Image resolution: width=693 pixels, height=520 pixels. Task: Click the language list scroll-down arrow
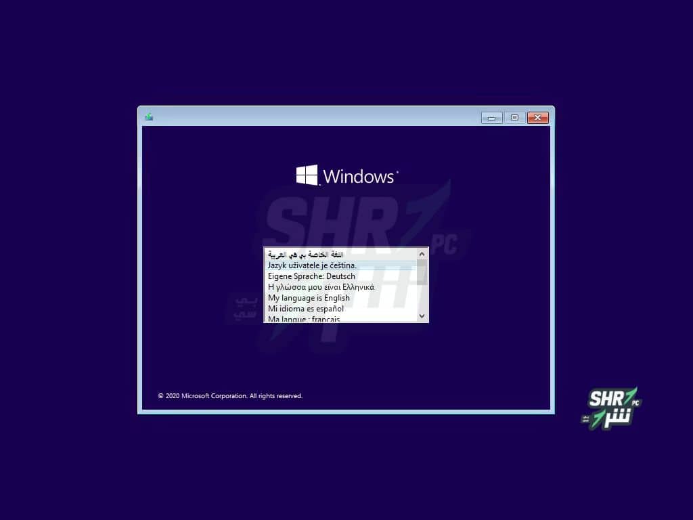click(x=422, y=316)
